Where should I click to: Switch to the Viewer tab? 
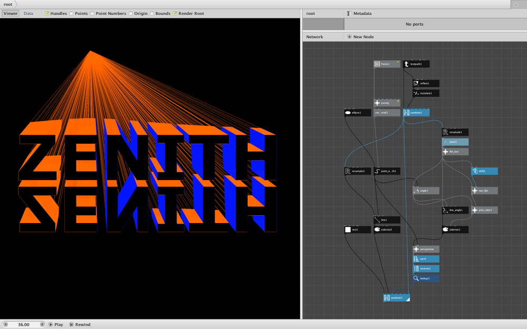(x=11, y=14)
